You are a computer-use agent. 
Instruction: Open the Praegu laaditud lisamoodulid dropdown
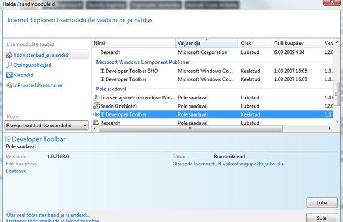pyautogui.click(x=47, y=126)
